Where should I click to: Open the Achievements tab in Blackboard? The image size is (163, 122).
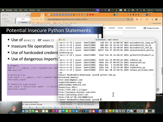click(x=131, y=28)
